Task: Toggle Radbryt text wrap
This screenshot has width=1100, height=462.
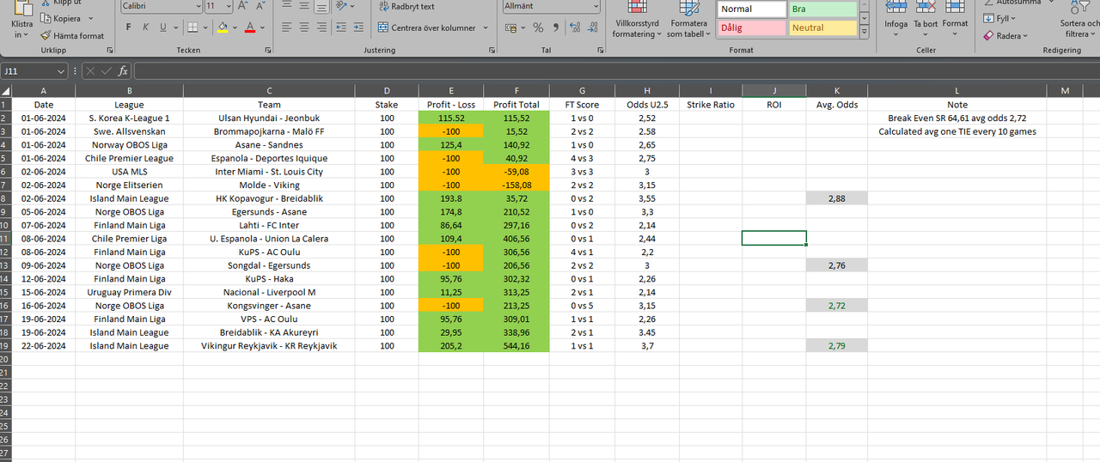Action: tap(406, 6)
